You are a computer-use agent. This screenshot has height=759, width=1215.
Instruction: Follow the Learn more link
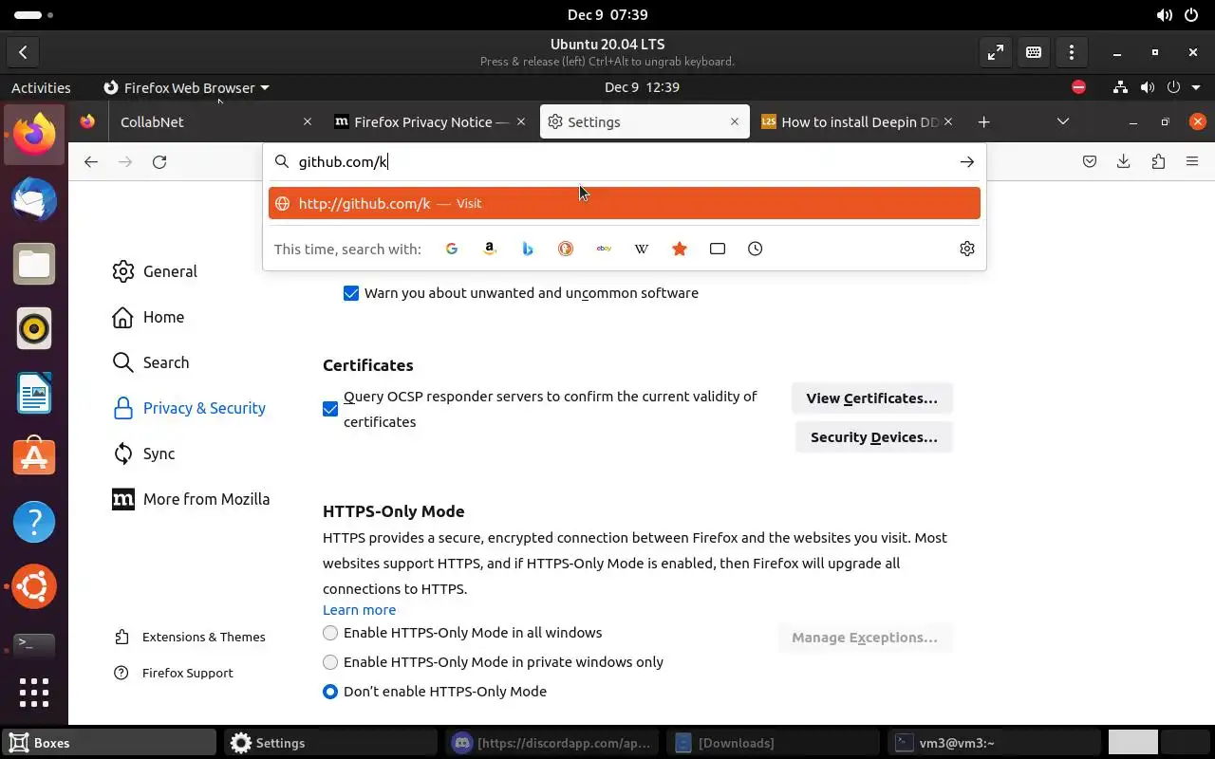pyautogui.click(x=359, y=610)
